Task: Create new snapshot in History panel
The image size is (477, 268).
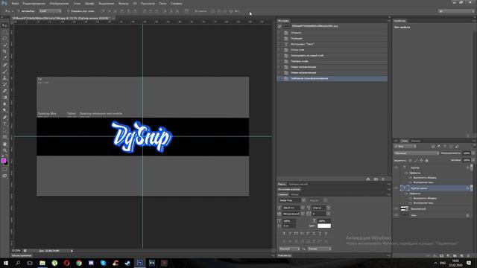Action: (376, 179)
